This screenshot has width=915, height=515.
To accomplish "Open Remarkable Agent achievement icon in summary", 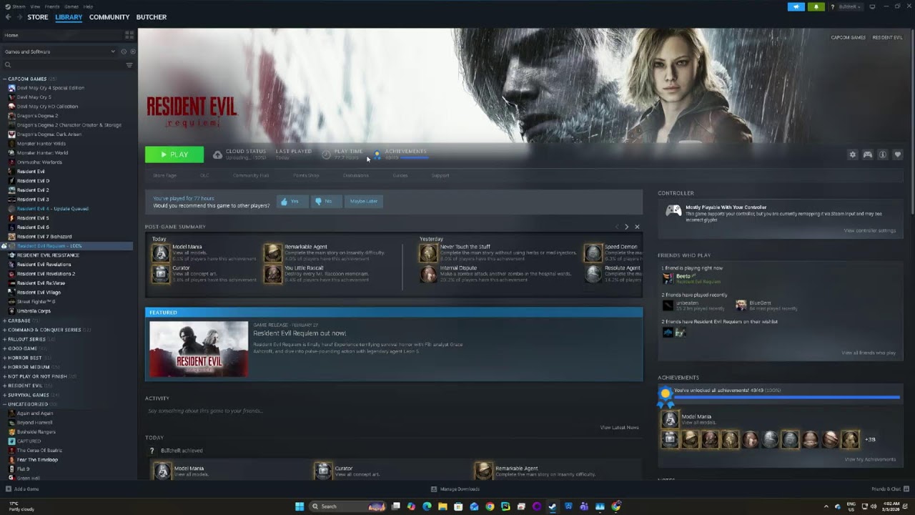I will tap(273, 252).
